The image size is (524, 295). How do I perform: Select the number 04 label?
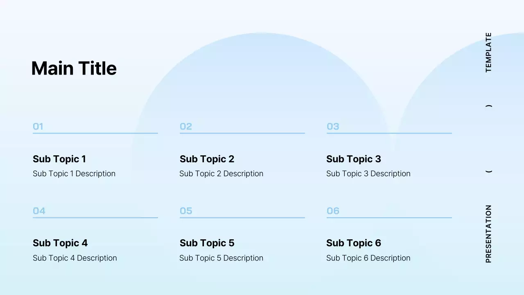pyautogui.click(x=39, y=211)
